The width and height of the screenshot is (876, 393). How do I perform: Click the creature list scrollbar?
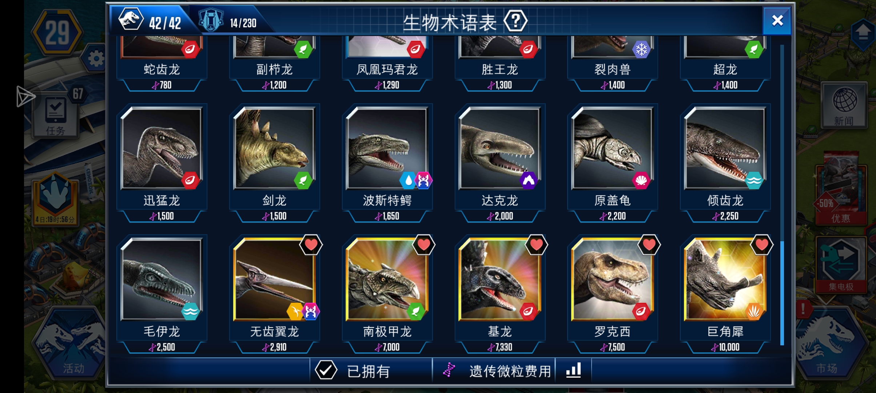pos(782,195)
